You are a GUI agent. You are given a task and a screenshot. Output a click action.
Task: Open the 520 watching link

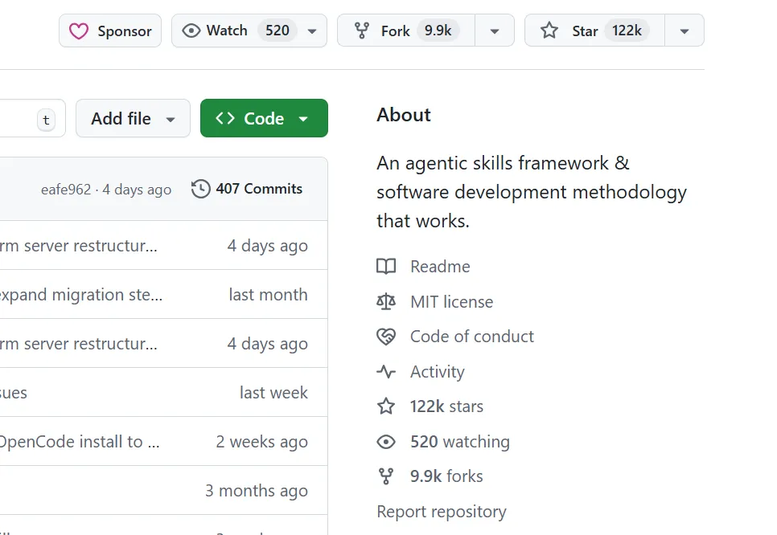coord(459,442)
